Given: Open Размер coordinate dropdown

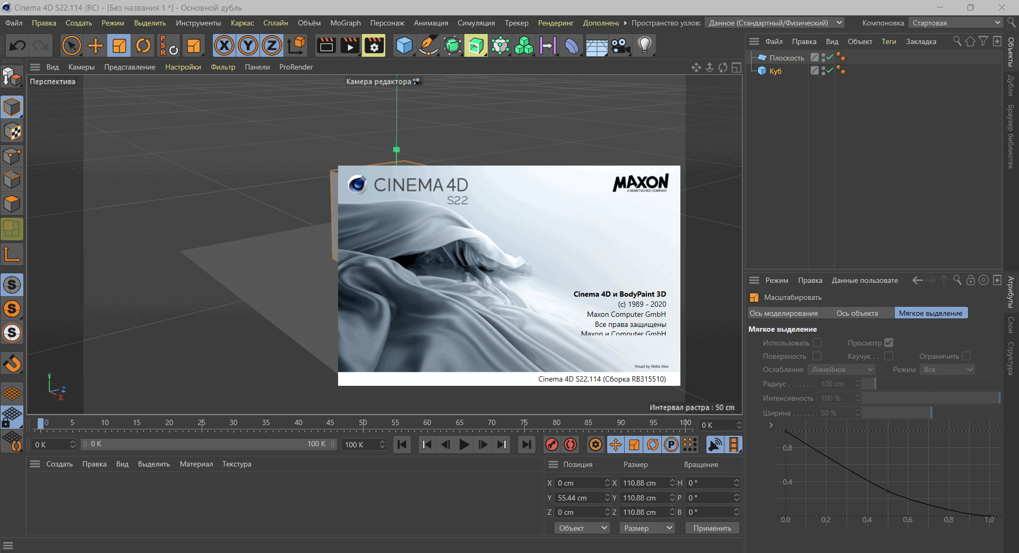Looking at the screenshot, I should click(x=646, y=528).
